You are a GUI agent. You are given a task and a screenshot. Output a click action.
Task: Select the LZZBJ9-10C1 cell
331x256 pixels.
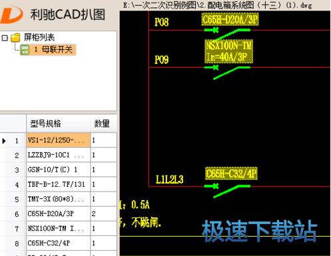click(58, 155)
